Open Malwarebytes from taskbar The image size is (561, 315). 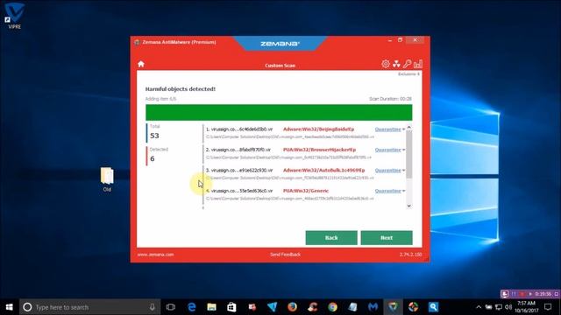[373, 307]
